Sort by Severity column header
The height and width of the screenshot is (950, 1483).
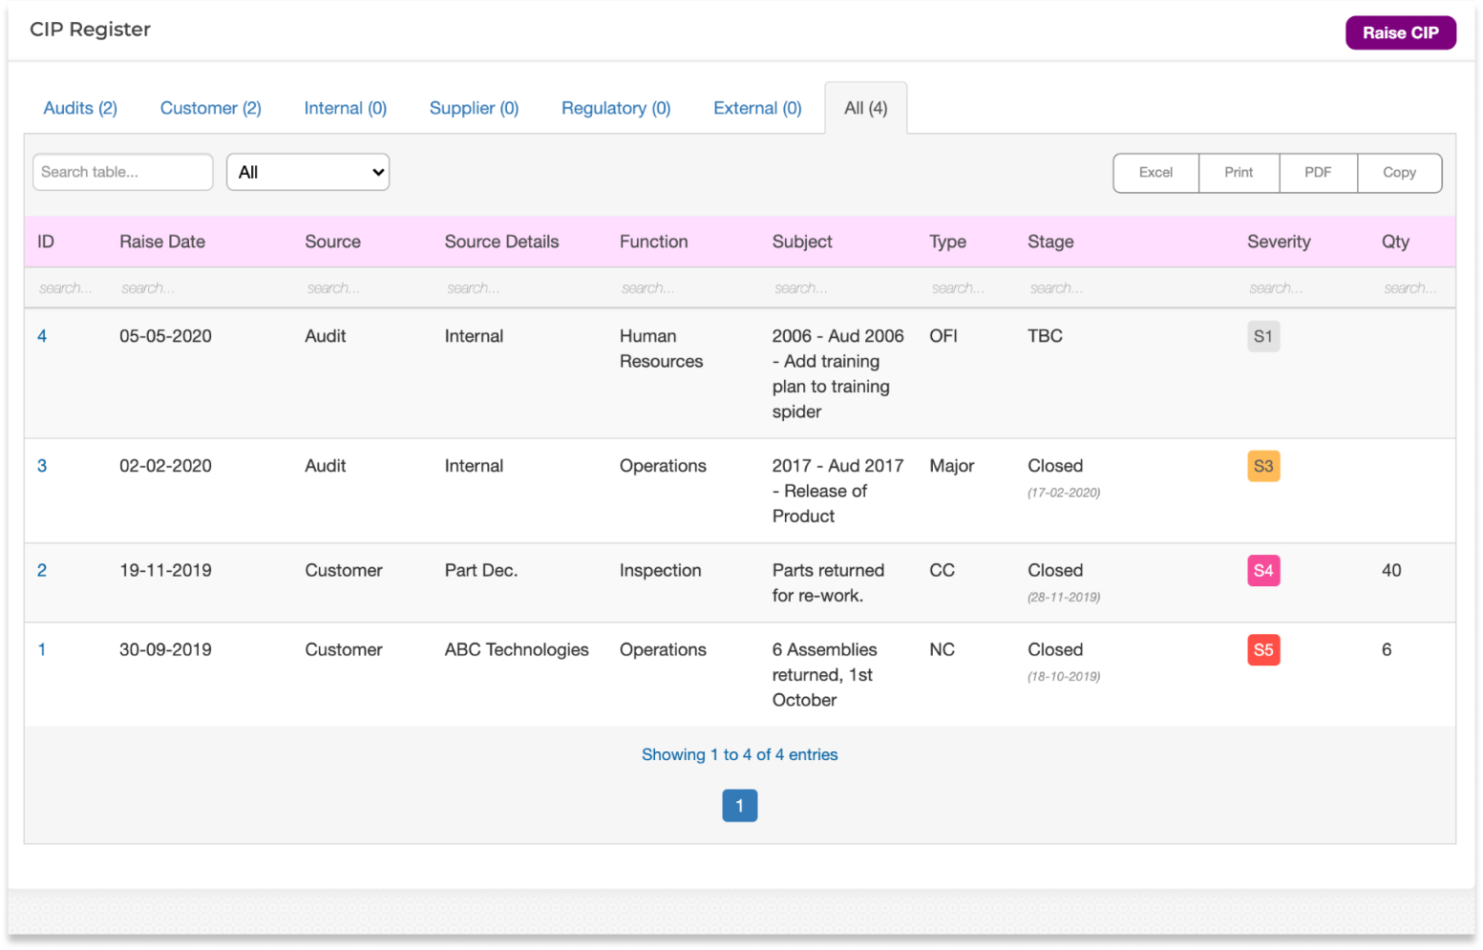point(1279,242)
